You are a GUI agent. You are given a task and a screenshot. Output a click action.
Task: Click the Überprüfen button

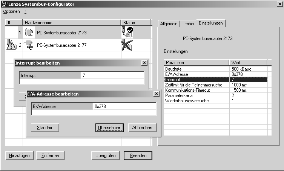tap(105, 156)
